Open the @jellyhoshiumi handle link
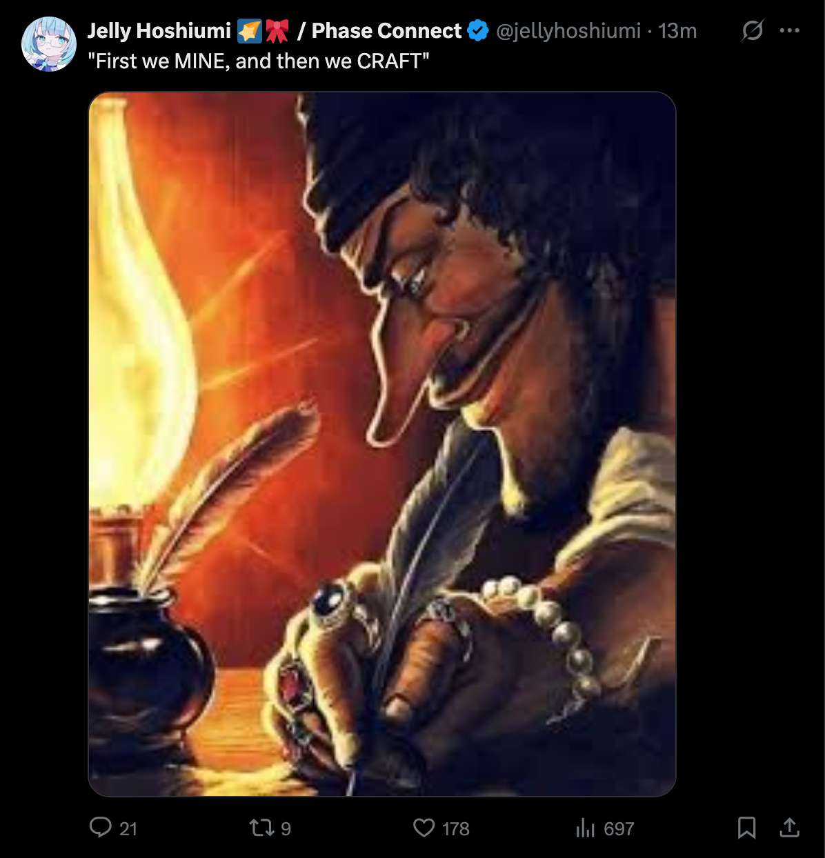The image size is (825, 858). tap(568, 31)
